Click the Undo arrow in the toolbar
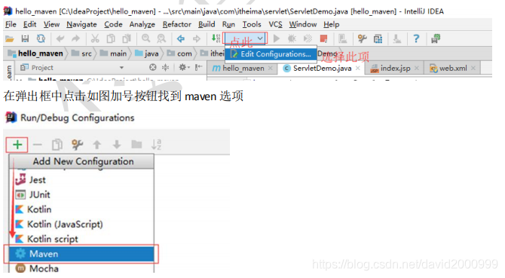Viewport: 505px width, 278px height. pos(60,39)
